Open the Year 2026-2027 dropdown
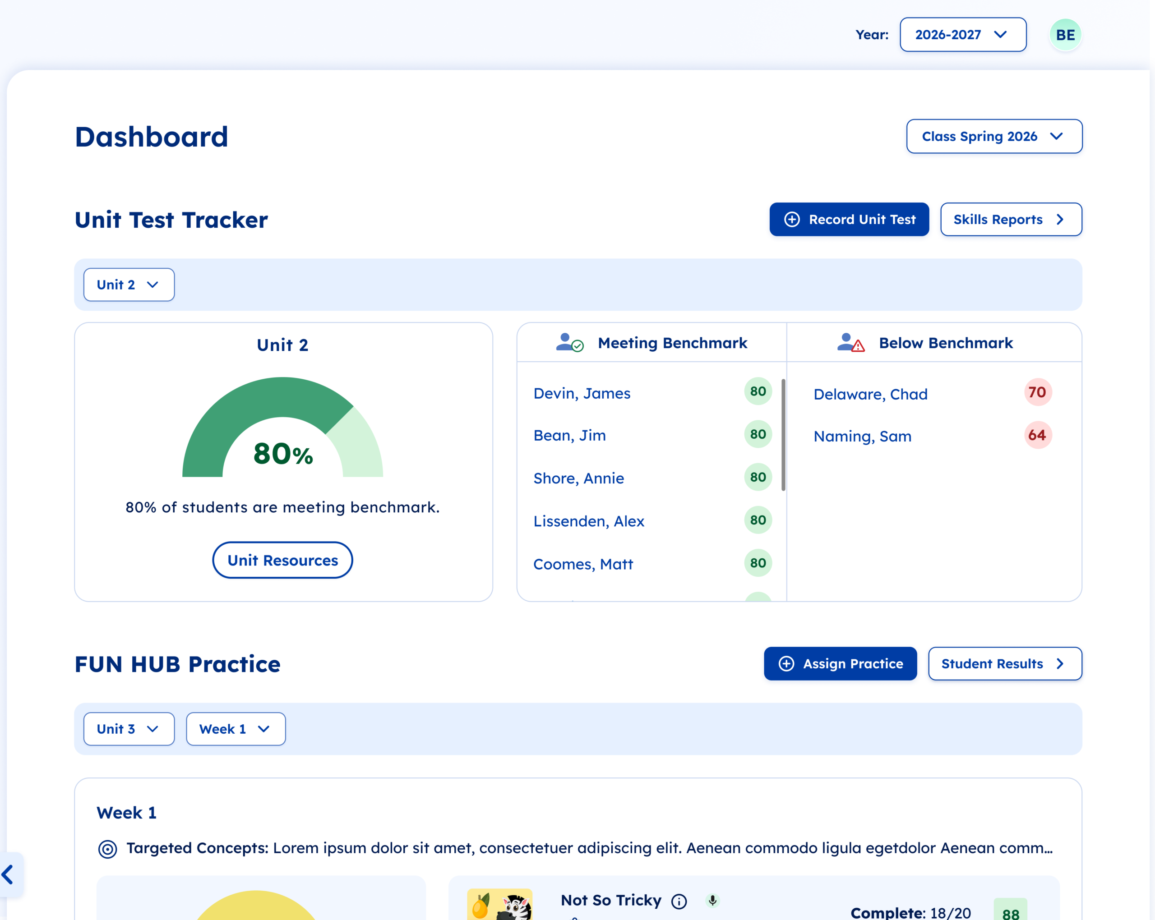1155x920 pixels. pos(963,35)
